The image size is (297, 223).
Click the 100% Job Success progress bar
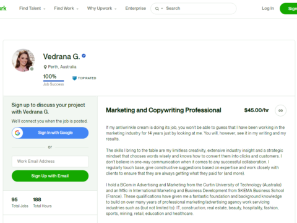(53, 81)
